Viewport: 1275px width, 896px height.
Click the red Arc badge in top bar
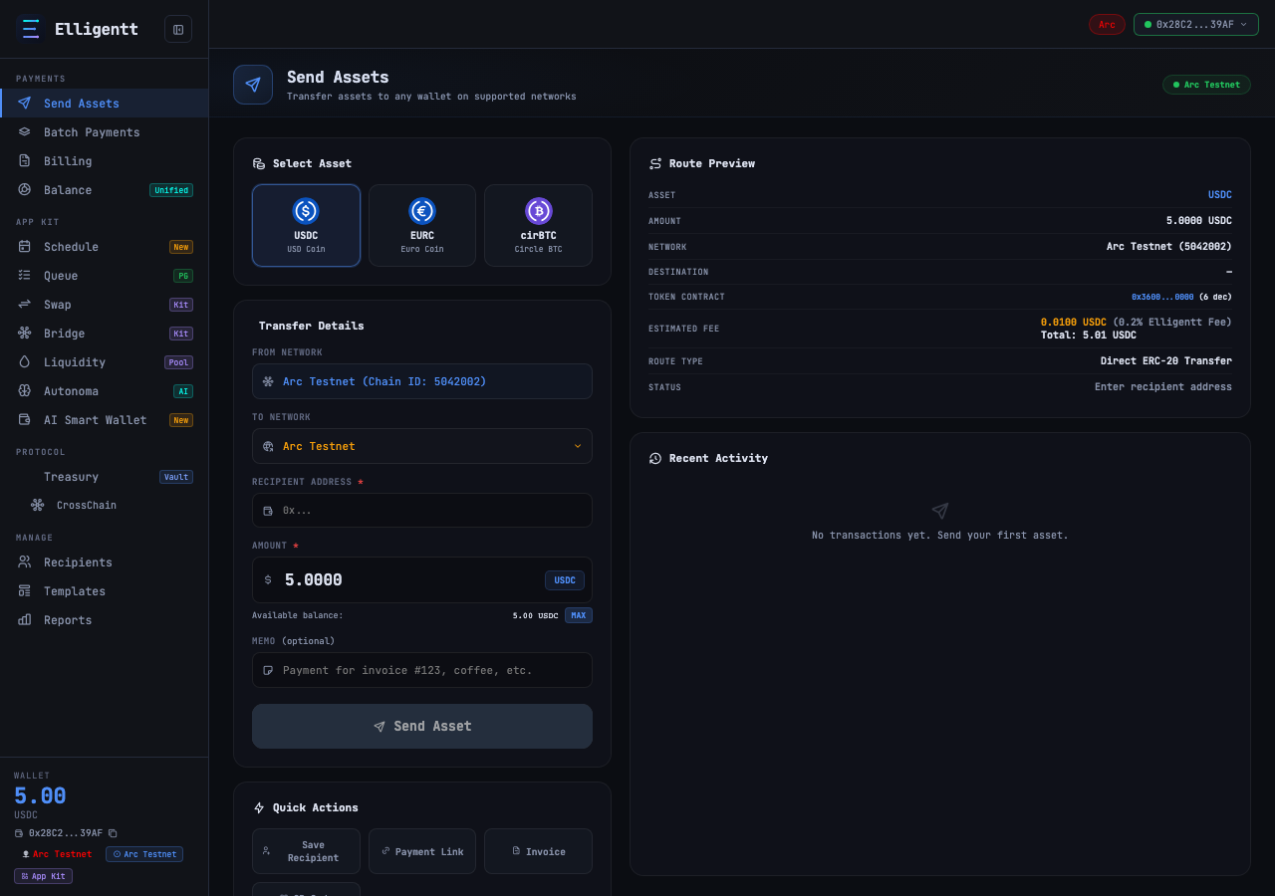[1107, 24]
